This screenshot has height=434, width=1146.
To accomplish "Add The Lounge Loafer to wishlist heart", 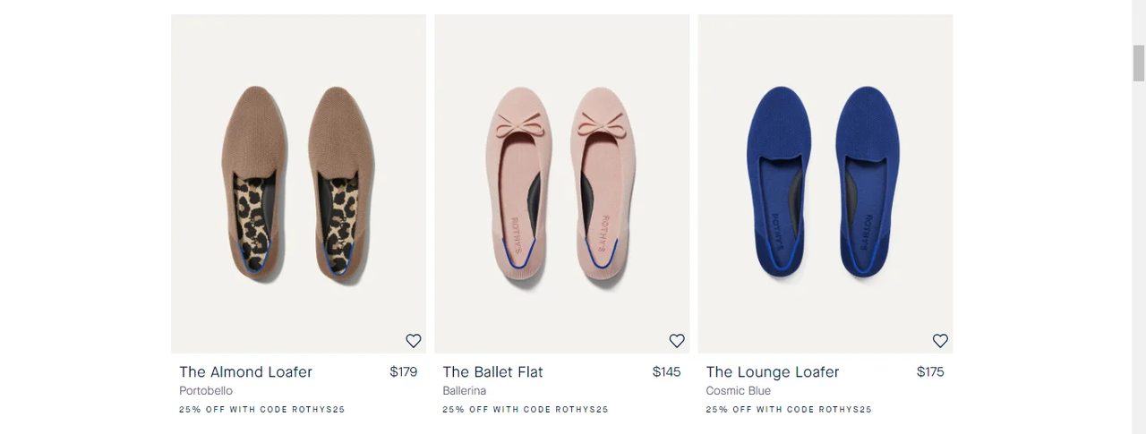I will click(940, 341).
